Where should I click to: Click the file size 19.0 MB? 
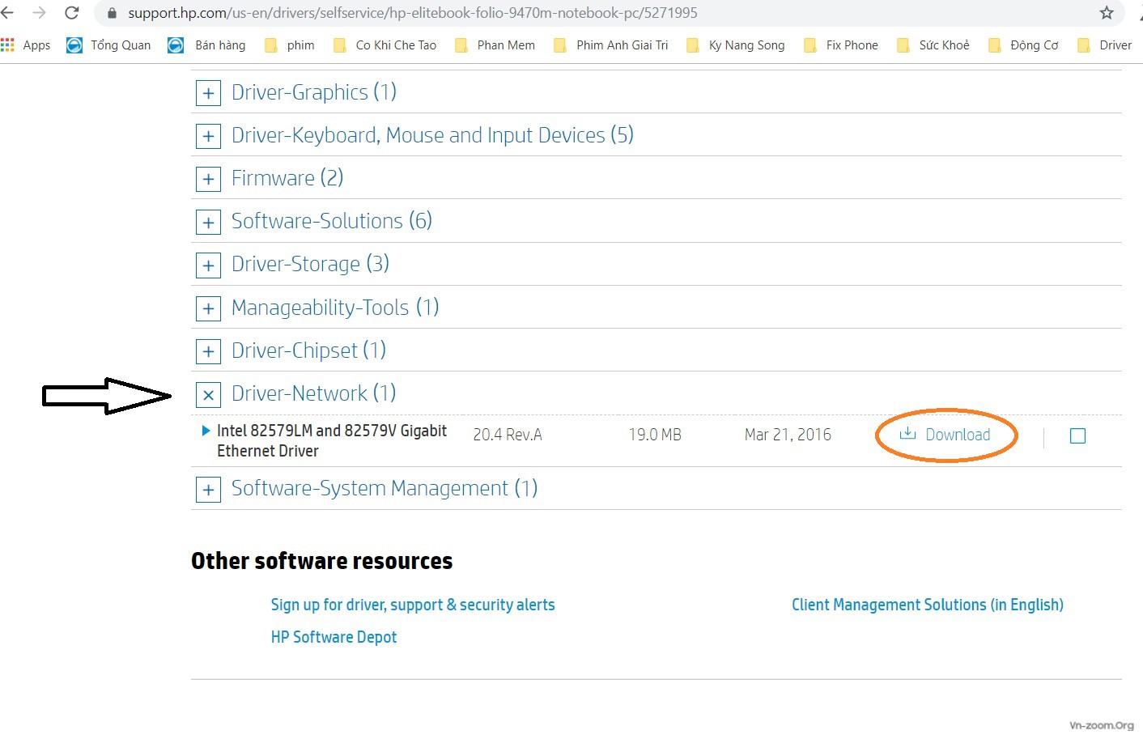click(x=655, y=435)
